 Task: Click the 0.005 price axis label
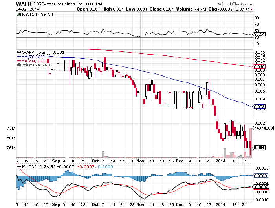[260, 91]
